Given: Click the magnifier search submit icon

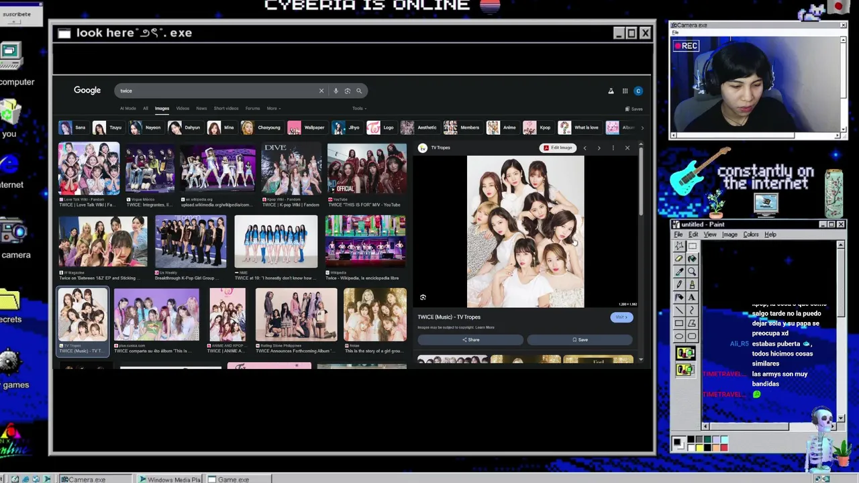Looking at the screenshot, I should point(359,91).
